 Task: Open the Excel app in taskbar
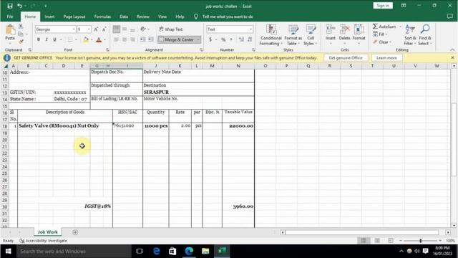pyautogui.click(x=222, y=251)
